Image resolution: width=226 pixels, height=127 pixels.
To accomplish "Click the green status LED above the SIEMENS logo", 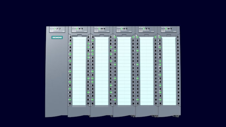I will point(55,29).
